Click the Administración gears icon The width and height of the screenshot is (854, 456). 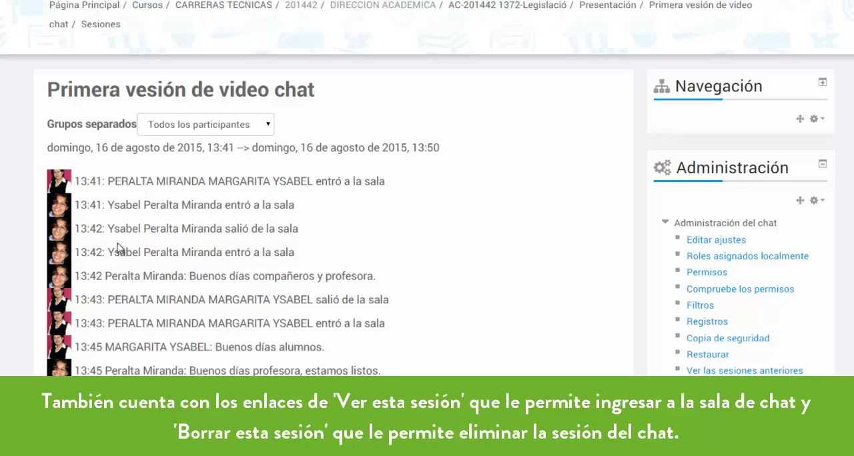pyautogui.click(x=662, y=167)
